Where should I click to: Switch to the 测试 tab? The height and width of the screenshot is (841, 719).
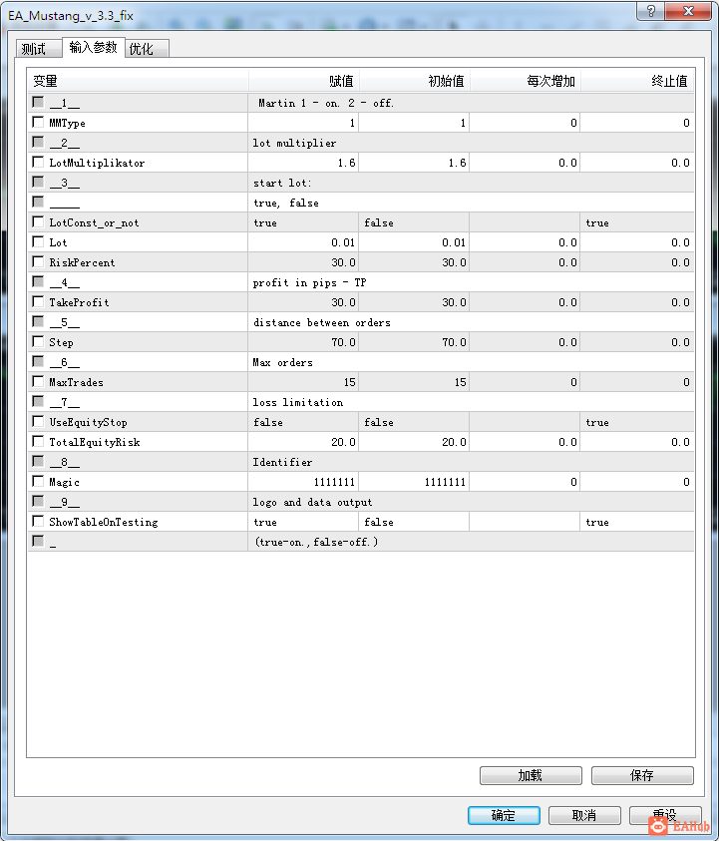38,49
